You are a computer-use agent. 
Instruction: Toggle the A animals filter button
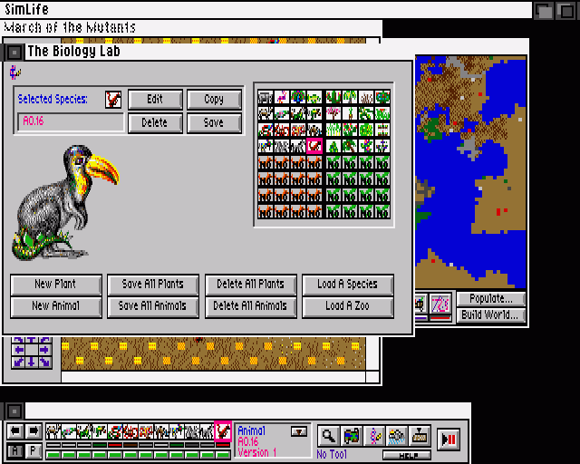(x=15, y=450)
